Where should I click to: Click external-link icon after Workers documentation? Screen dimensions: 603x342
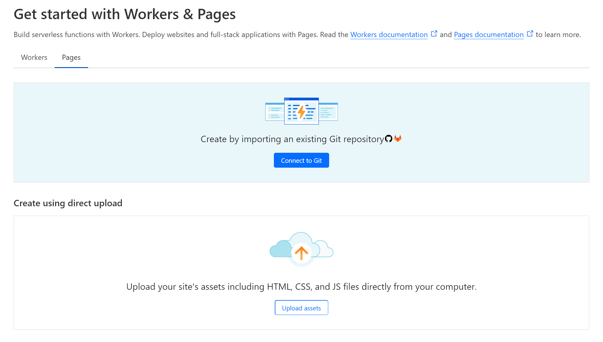pos(434,34)
